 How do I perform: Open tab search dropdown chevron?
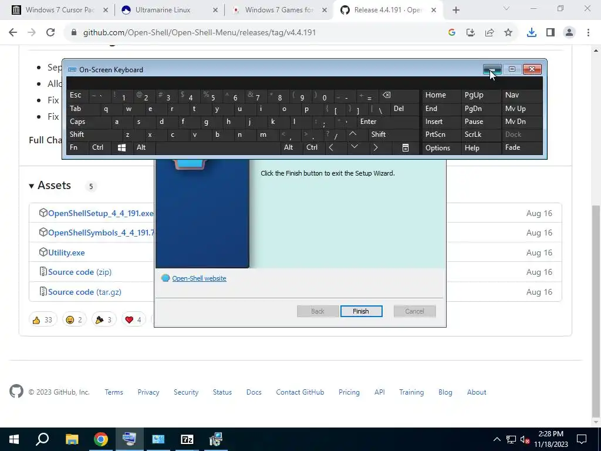click(507, 8)
